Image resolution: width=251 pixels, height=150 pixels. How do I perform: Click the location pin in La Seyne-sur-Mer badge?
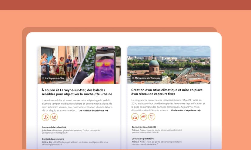(x=43, y=78)
